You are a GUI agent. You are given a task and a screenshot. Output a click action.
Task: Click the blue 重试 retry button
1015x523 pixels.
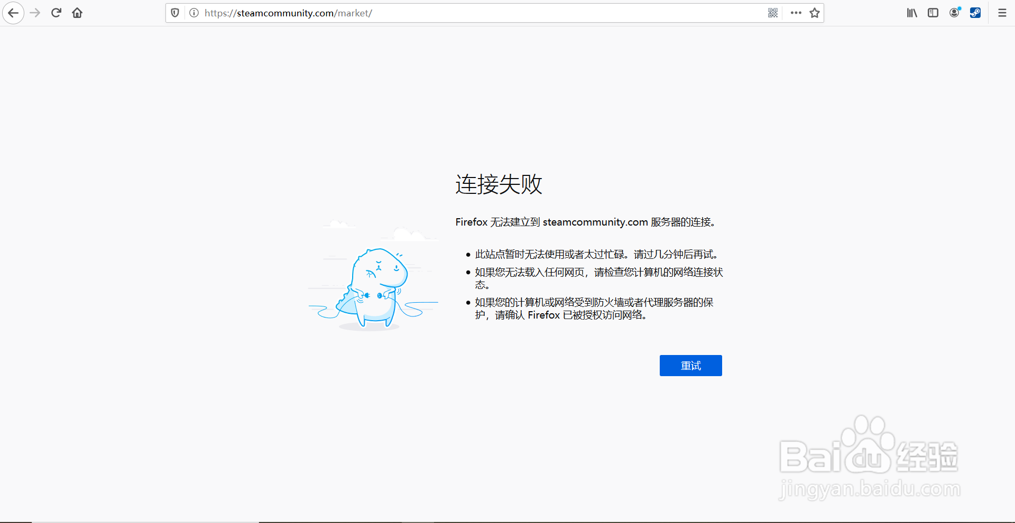(690, 366)
